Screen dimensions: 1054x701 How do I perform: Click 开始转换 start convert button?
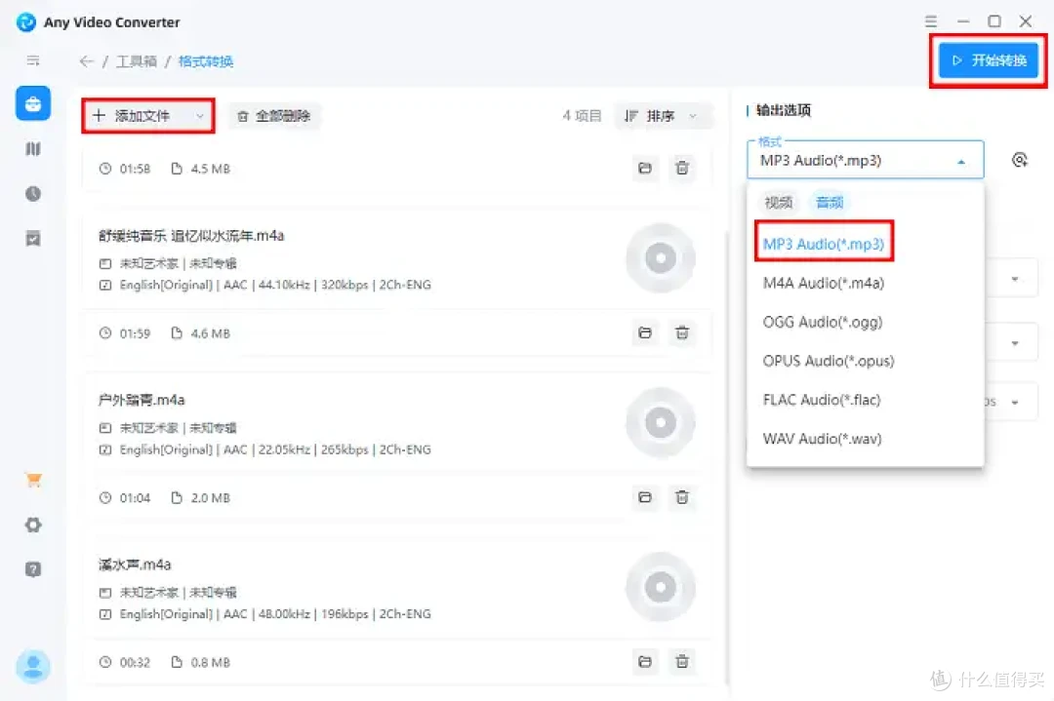pyautogui.click(x=988, y=60)
